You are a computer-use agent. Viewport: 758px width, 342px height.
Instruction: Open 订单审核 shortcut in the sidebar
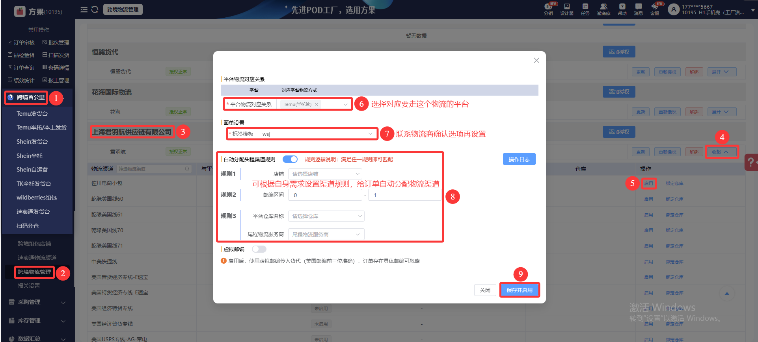pyautogui.click(x=21, y=43)
